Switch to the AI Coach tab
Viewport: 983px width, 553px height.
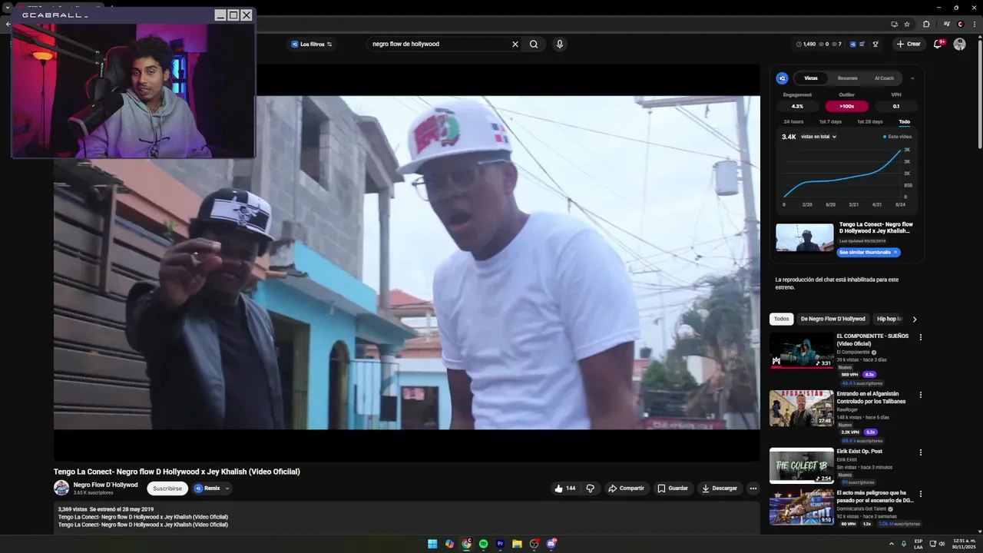coord(884,78)
